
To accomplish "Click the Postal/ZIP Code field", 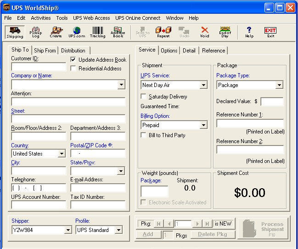I will pos(98,153).
